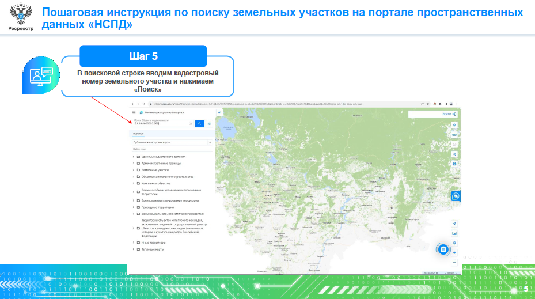535x299 pixels.
Task: Open the blue assistant tab on map edge
Action: tap(456, 196)
